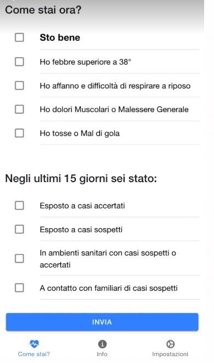214x363 pixels.
Task: Select In ambienti sanitari checkbox
Action: 19,258
